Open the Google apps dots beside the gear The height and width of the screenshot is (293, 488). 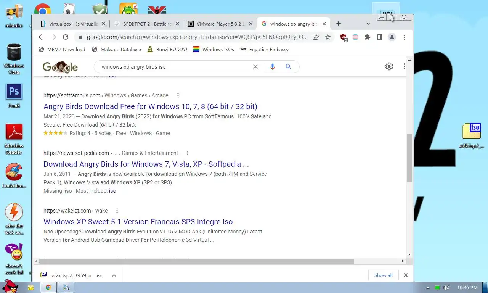coord(404,66)
